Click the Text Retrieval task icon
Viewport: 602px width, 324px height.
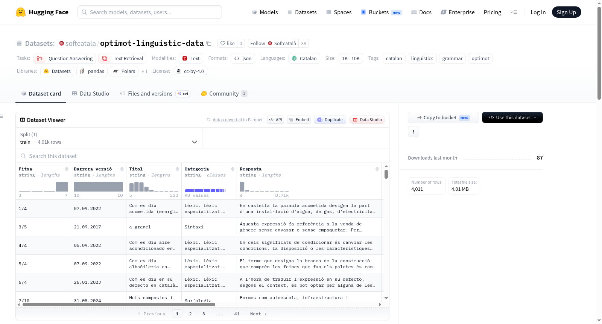(x=105, y=58)
